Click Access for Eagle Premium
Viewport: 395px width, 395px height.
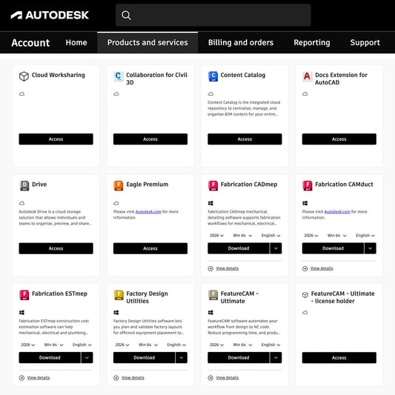[x=150, y=248]
